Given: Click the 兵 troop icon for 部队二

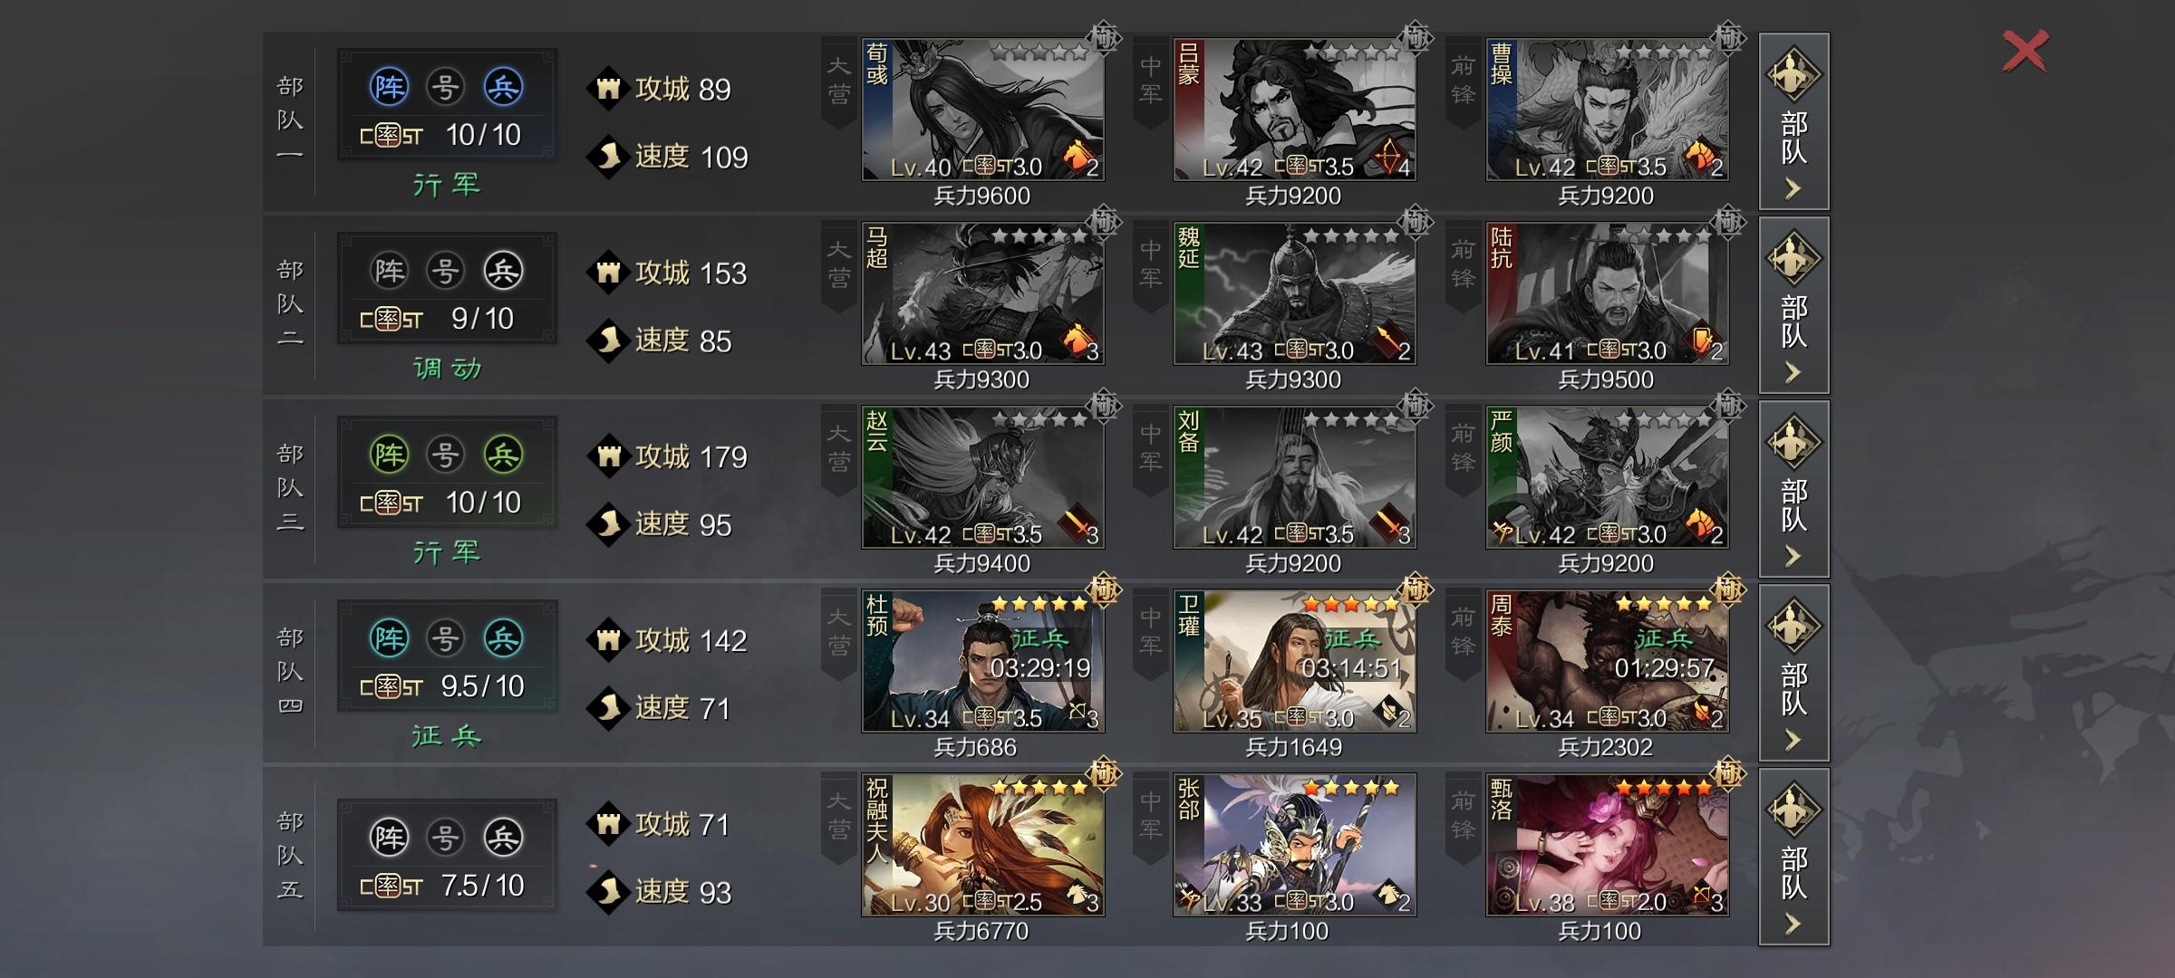Looking at the screenshot, I should pyautogui.click(x=503, y=271).
